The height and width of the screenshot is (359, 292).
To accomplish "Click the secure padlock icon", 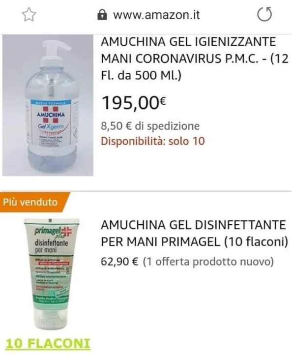I will pyautogui.click(x=102, y=15).
